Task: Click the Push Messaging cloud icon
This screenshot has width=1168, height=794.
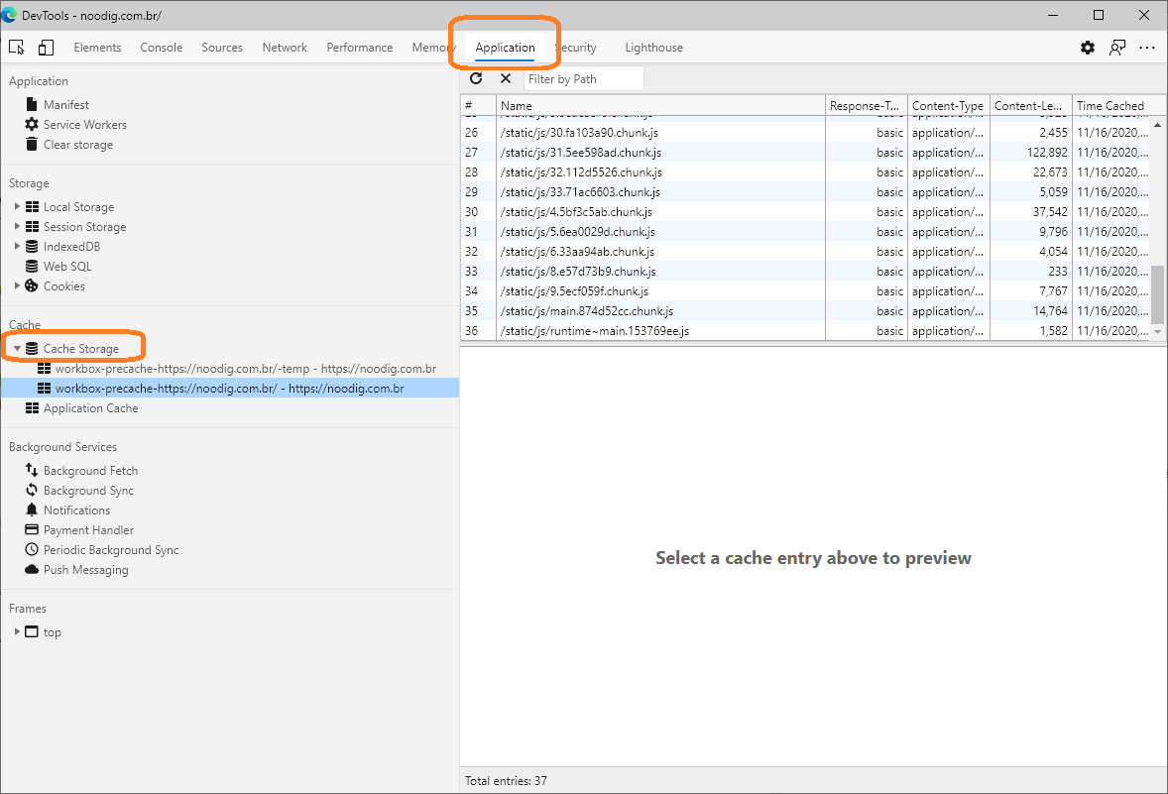Action: point(32,570)
